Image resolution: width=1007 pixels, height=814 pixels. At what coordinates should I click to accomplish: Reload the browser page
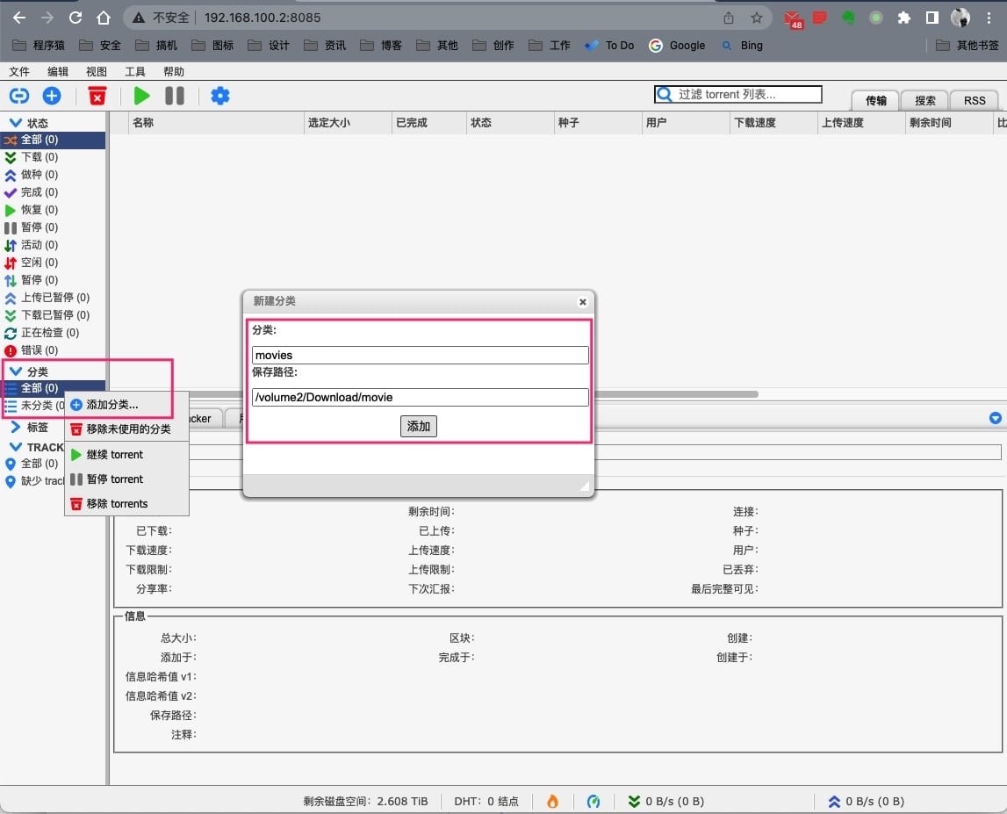[x=76, y=18]
